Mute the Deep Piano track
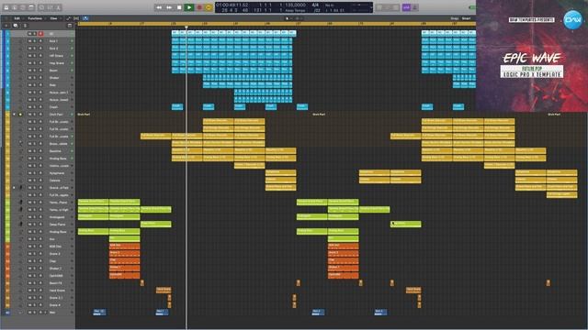Viewport: 588px width, 330px height. pyautogui.click(x=29, y=225)
